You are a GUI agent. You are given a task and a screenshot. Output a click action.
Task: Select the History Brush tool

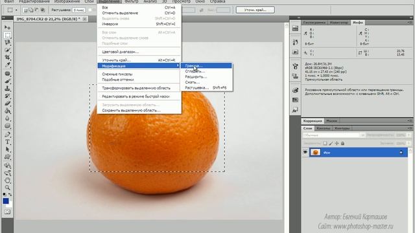tap(7, 96)
